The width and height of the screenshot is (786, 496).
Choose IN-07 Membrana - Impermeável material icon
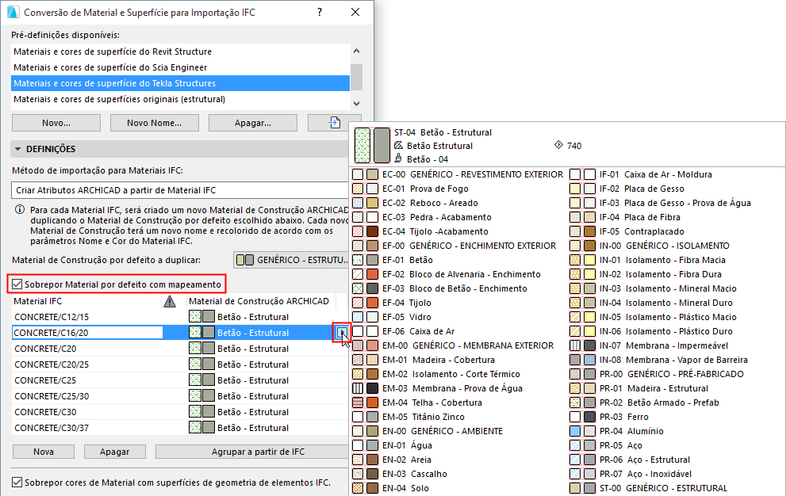(x=575, y=345)
